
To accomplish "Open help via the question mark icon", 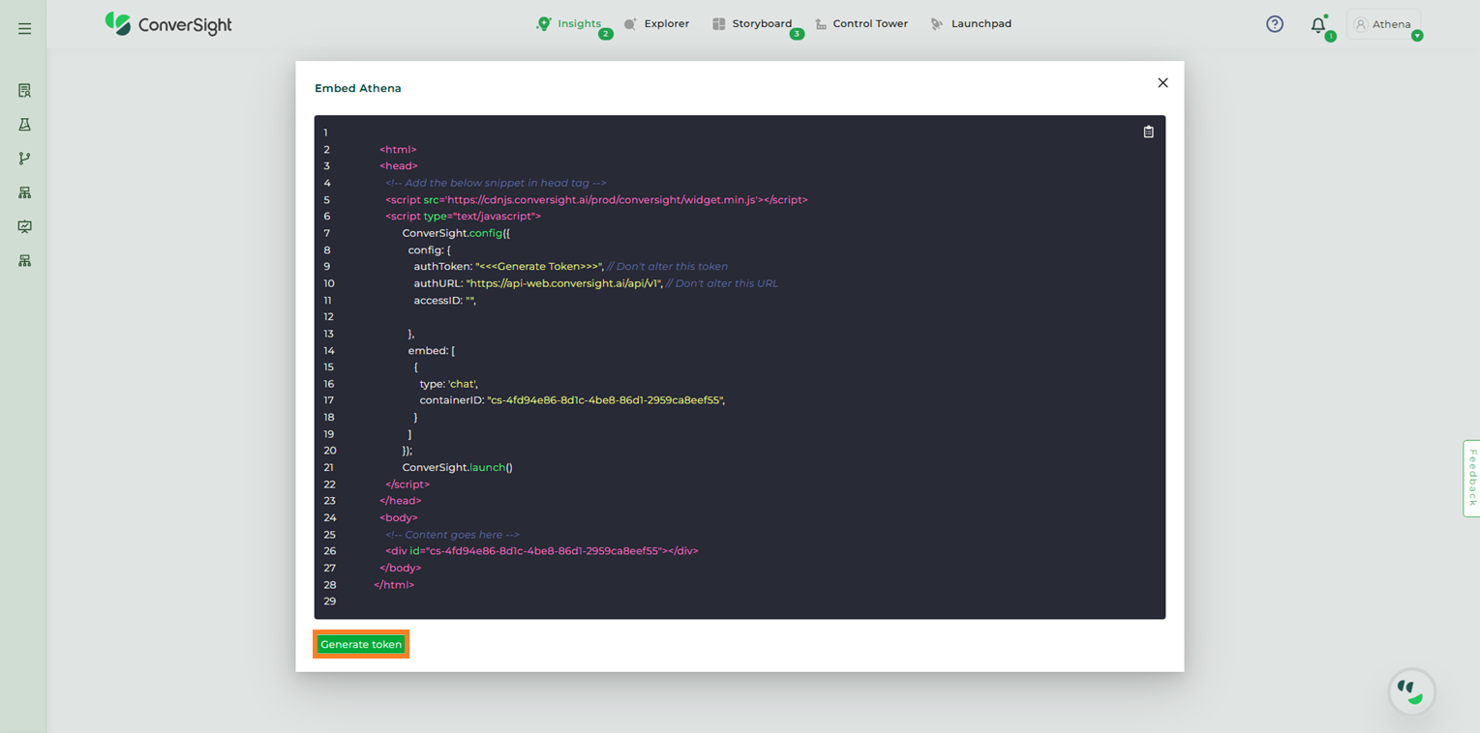I will (x=1275, y=24).
